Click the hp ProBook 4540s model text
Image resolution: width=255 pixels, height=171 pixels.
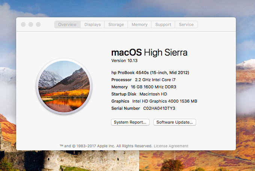tap(150, 73)
